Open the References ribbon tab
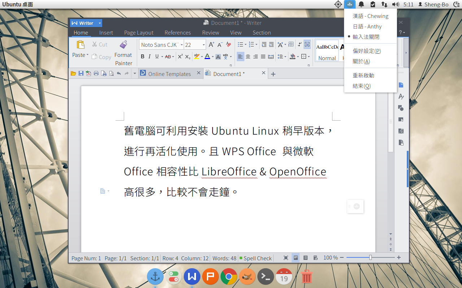Screen dimensions: 462x288 178,32
